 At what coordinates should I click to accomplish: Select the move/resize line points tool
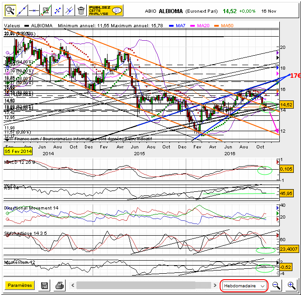[x=57, y=10]
